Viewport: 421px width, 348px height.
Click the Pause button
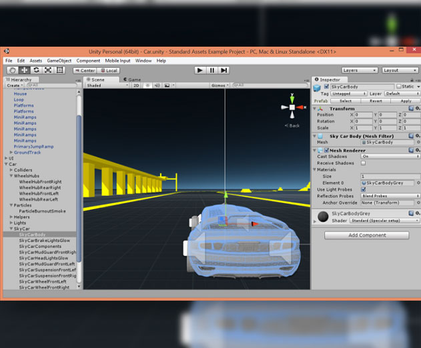(x=212, y=70)
